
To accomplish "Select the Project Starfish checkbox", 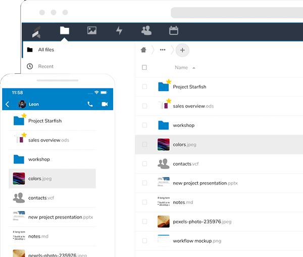I will pyautogui.click(x=144, y=87).
